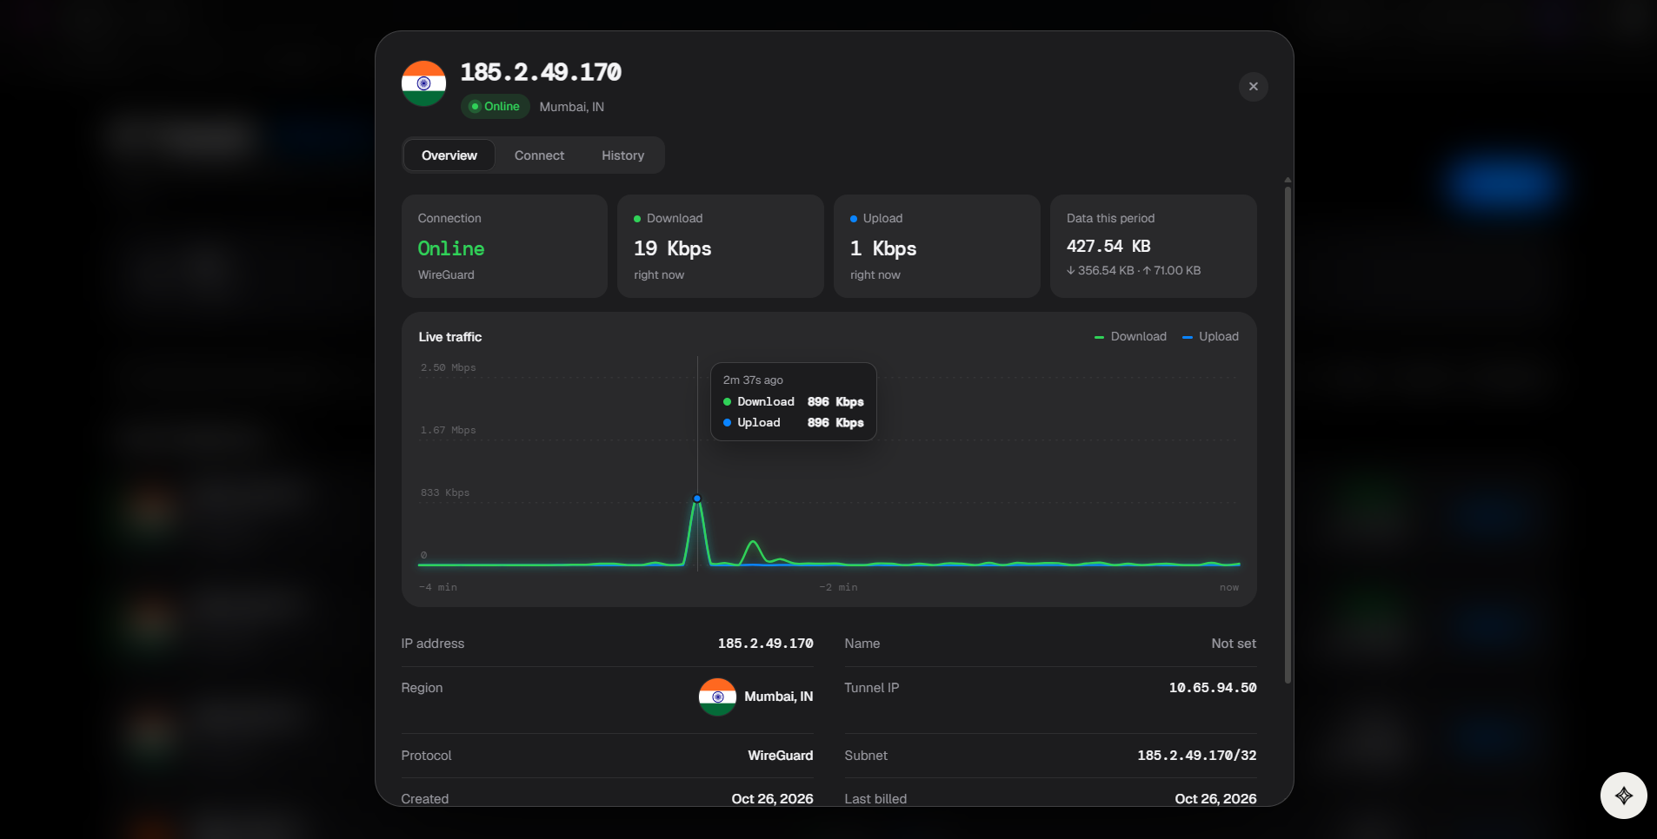The image size is (1657, 839).
Task: Click the 2.50 Mbps axis label
Action: 448,368
